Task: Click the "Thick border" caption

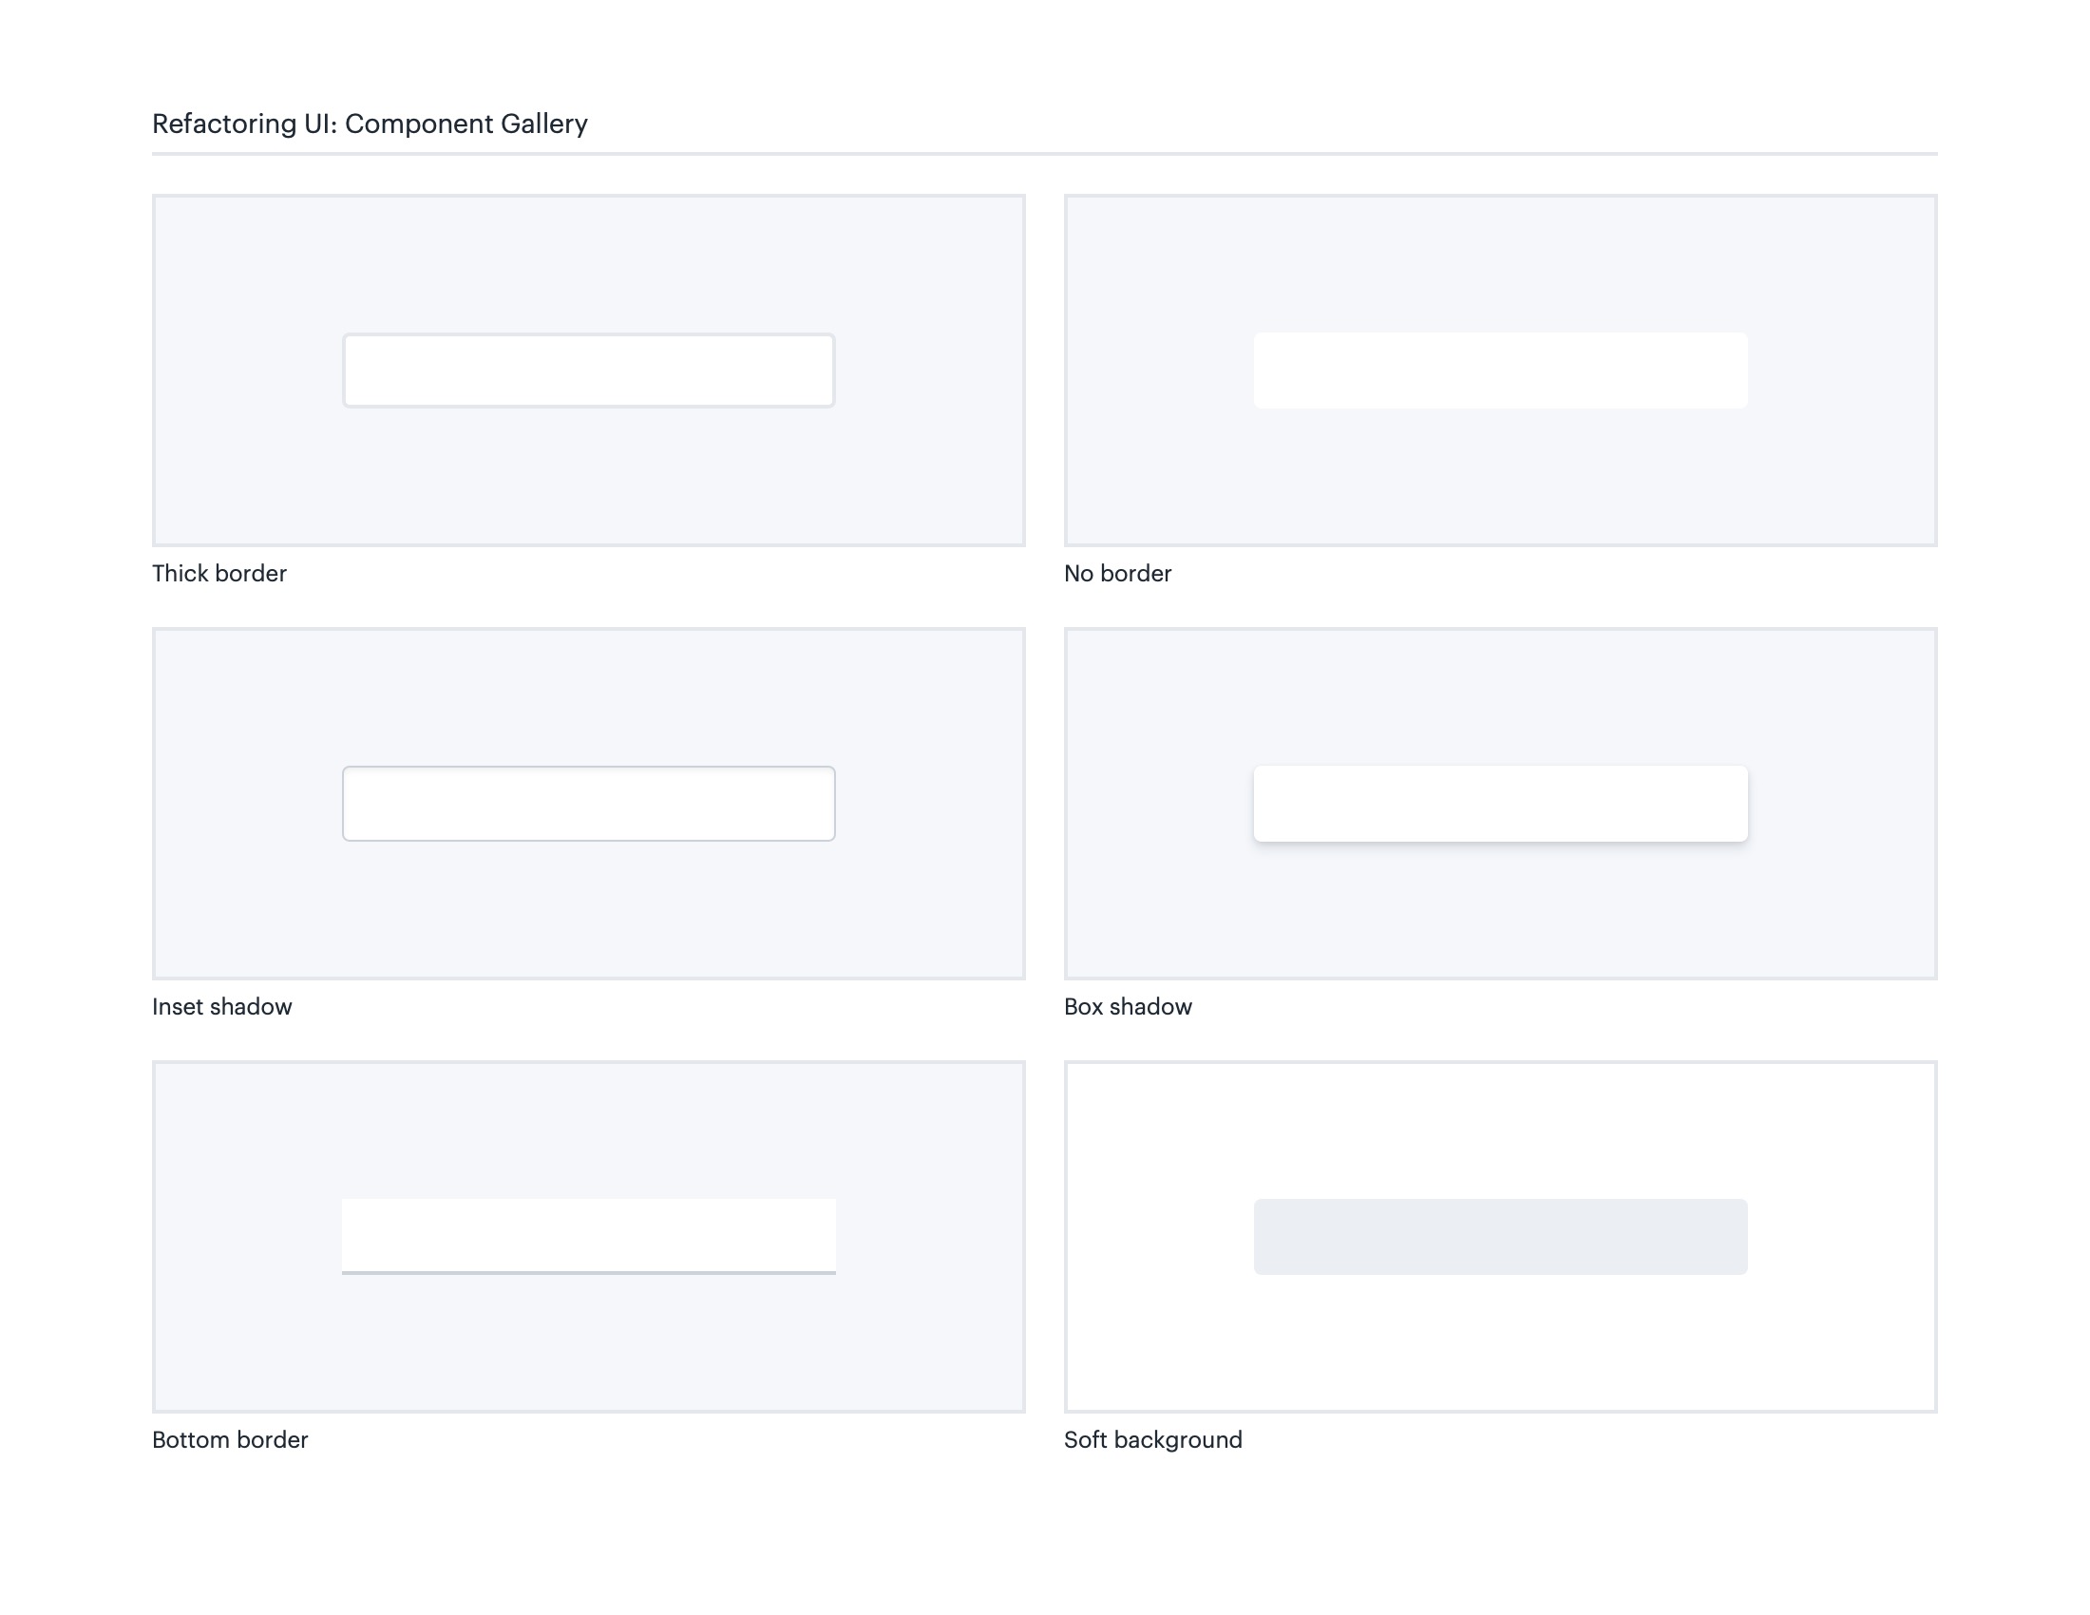Action: [219, 573]
